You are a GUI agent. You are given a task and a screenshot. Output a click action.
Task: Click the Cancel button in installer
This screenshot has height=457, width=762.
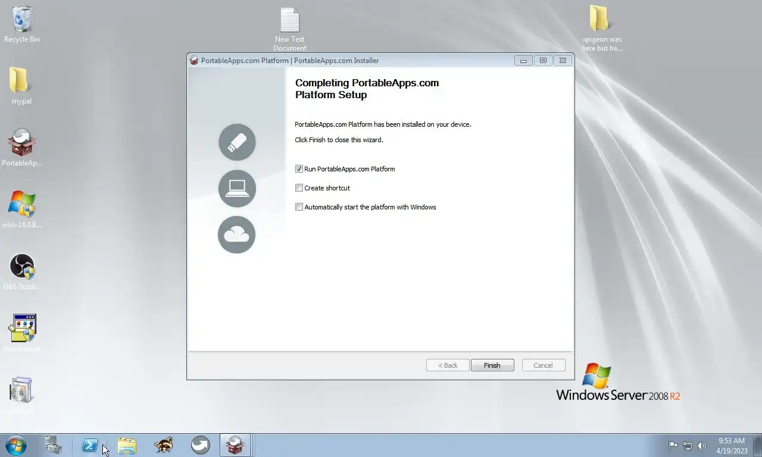[x=544, y=365]
